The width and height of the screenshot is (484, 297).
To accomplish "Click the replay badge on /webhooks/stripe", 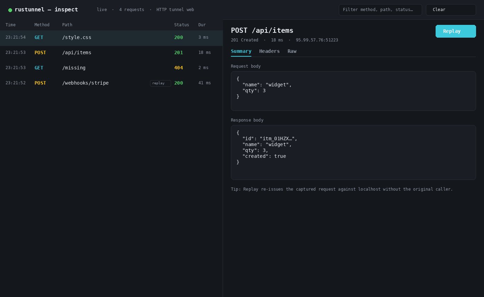I will click(x=160, y=83).
